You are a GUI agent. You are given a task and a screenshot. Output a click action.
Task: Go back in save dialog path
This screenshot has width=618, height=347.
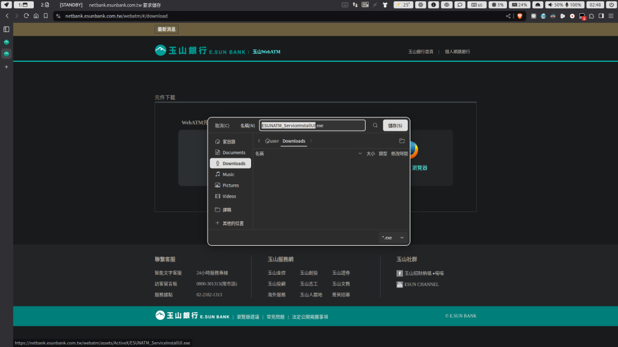(259, 141)
